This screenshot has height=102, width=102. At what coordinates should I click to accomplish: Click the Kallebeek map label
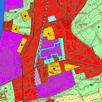coord(23,28)
